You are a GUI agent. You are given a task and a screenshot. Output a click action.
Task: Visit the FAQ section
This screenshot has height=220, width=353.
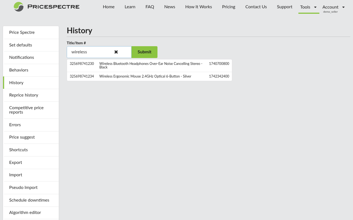pos(150,7)
